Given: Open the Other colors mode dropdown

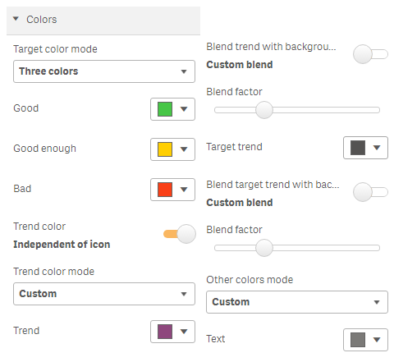Looking at the screenshot, I should (x=297, y=302).
